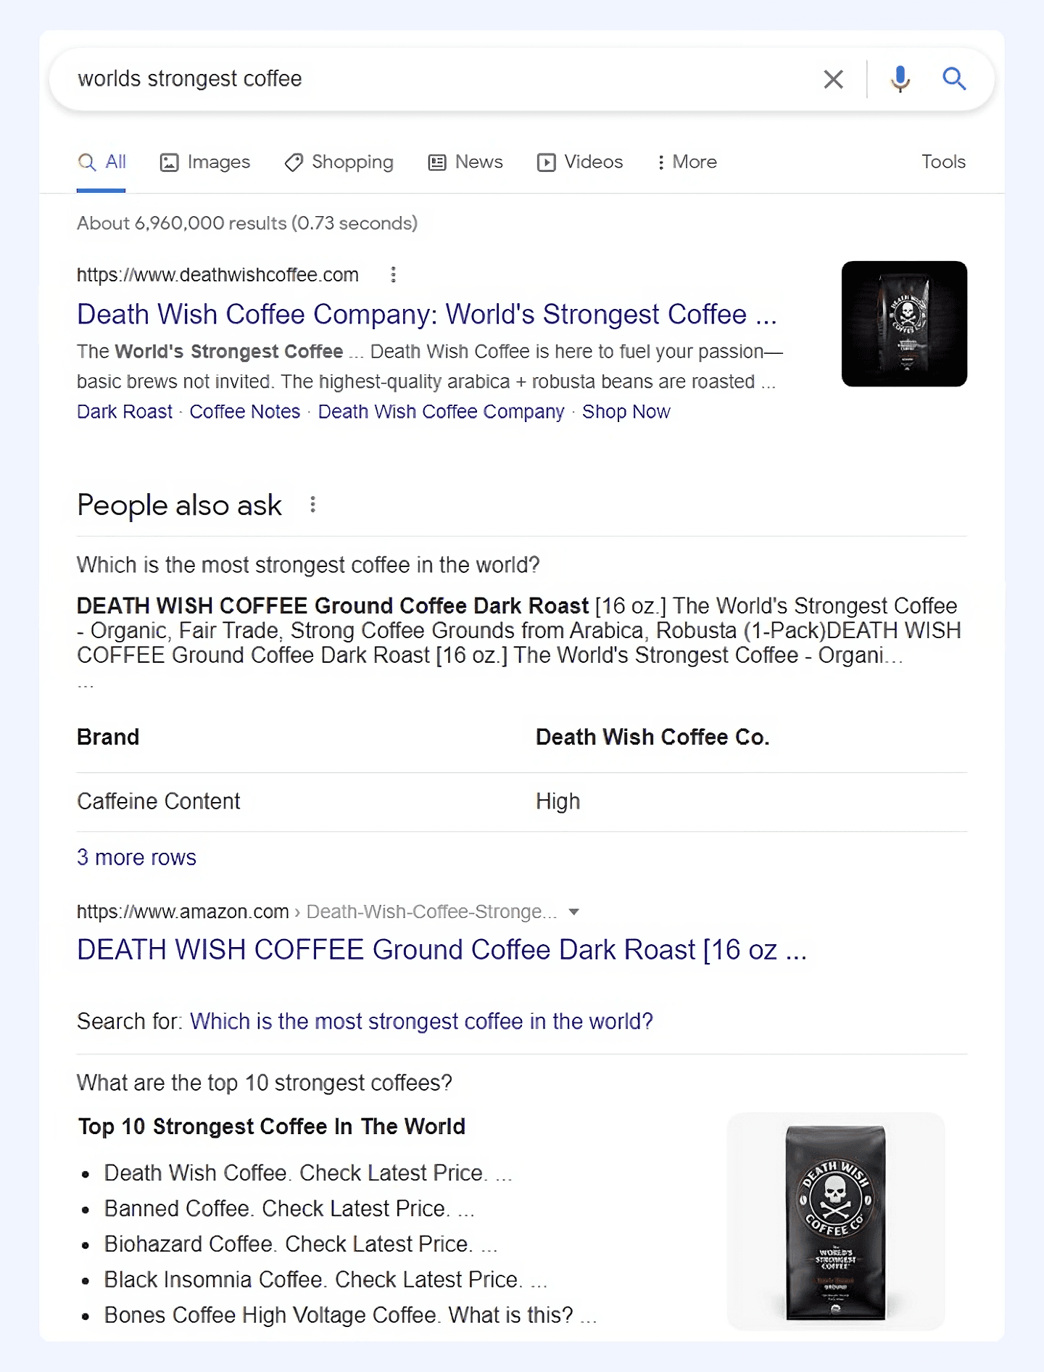Click the list item Black Insomnia Coffee
The image size is (1044, 1372).
pos(326,1280)
